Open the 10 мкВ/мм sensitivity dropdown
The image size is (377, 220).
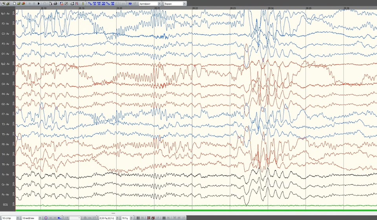pos(31,218)
